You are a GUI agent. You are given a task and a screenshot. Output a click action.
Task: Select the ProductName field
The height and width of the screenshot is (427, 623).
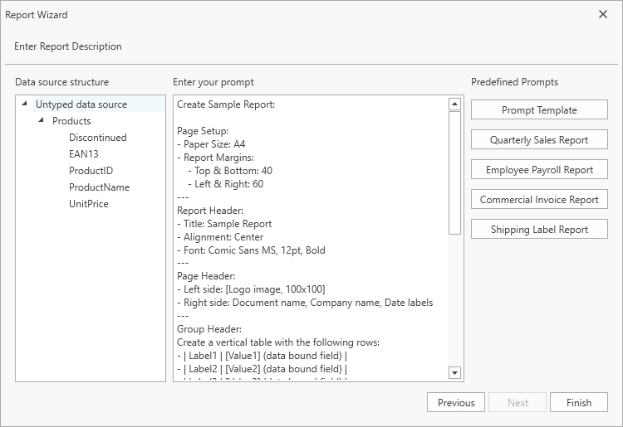click(99, 187)
